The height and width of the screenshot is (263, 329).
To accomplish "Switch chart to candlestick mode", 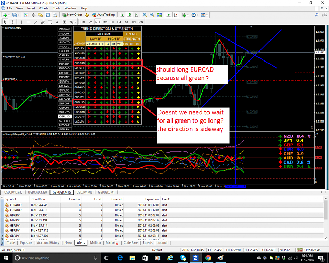I will (129, 15).
